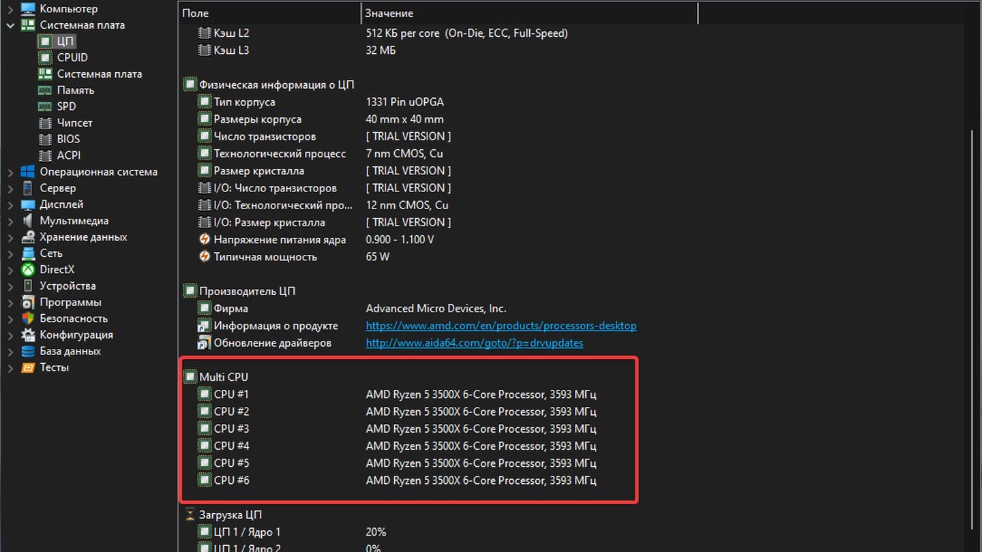The image size is (982, 552).
Task: Expand the Сервер node arrow
Action: point(10,189)
